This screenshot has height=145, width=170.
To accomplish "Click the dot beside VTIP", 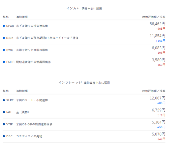I will 4,124.
